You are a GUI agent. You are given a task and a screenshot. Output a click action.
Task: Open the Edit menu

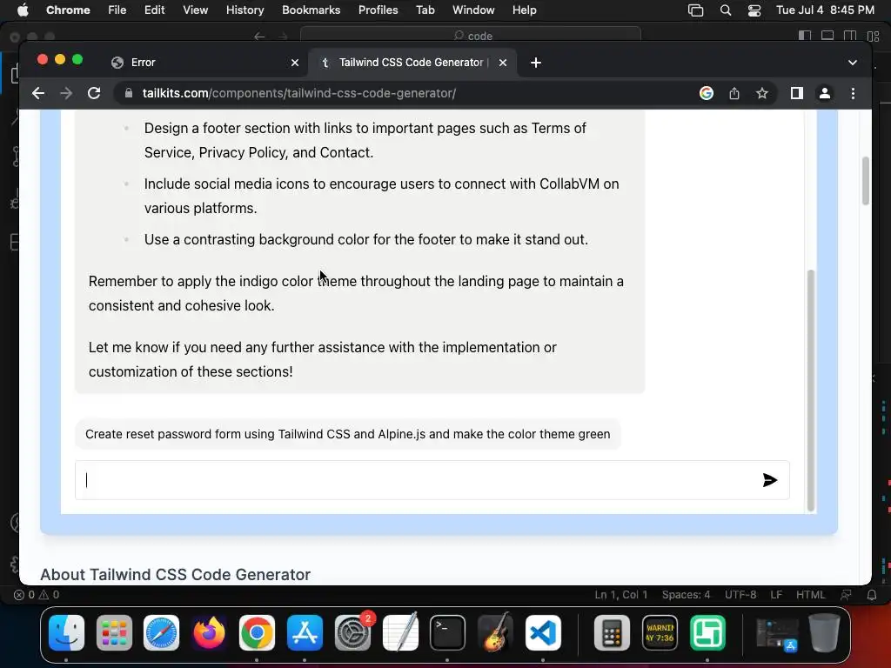tap(154, 10)
